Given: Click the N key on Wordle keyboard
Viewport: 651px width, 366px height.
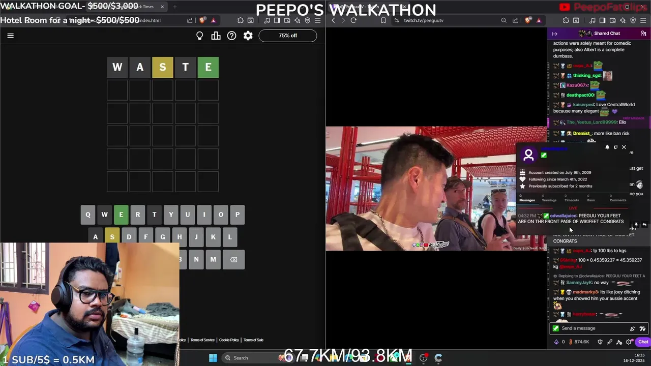Looking at the screenshot, I should pyautogui.click(x=196, y=259).
